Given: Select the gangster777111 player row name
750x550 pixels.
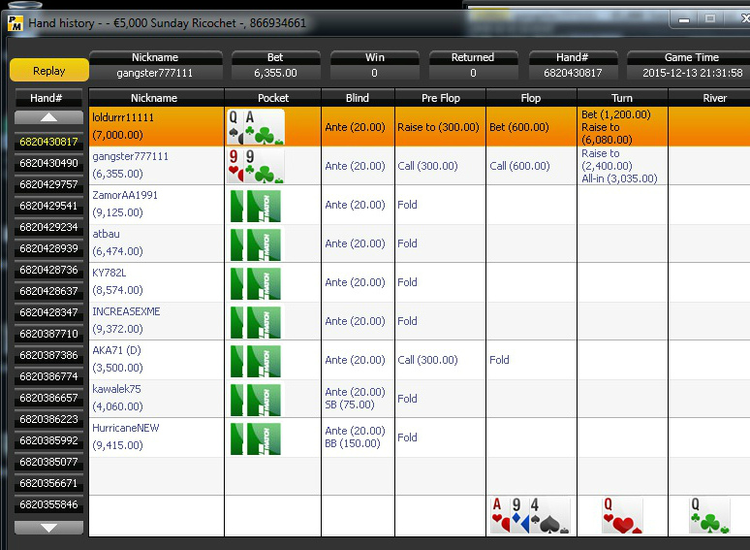Looking at the screenshot, I should pyautogui.click(x=130, y=156).
